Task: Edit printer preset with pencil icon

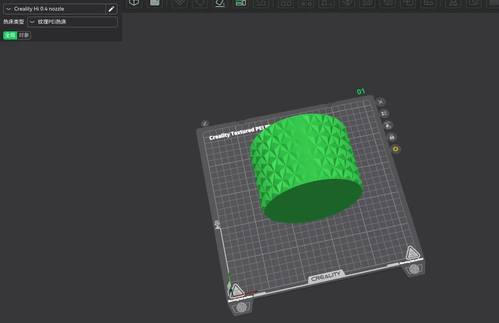Action: (x=111, y=9)
